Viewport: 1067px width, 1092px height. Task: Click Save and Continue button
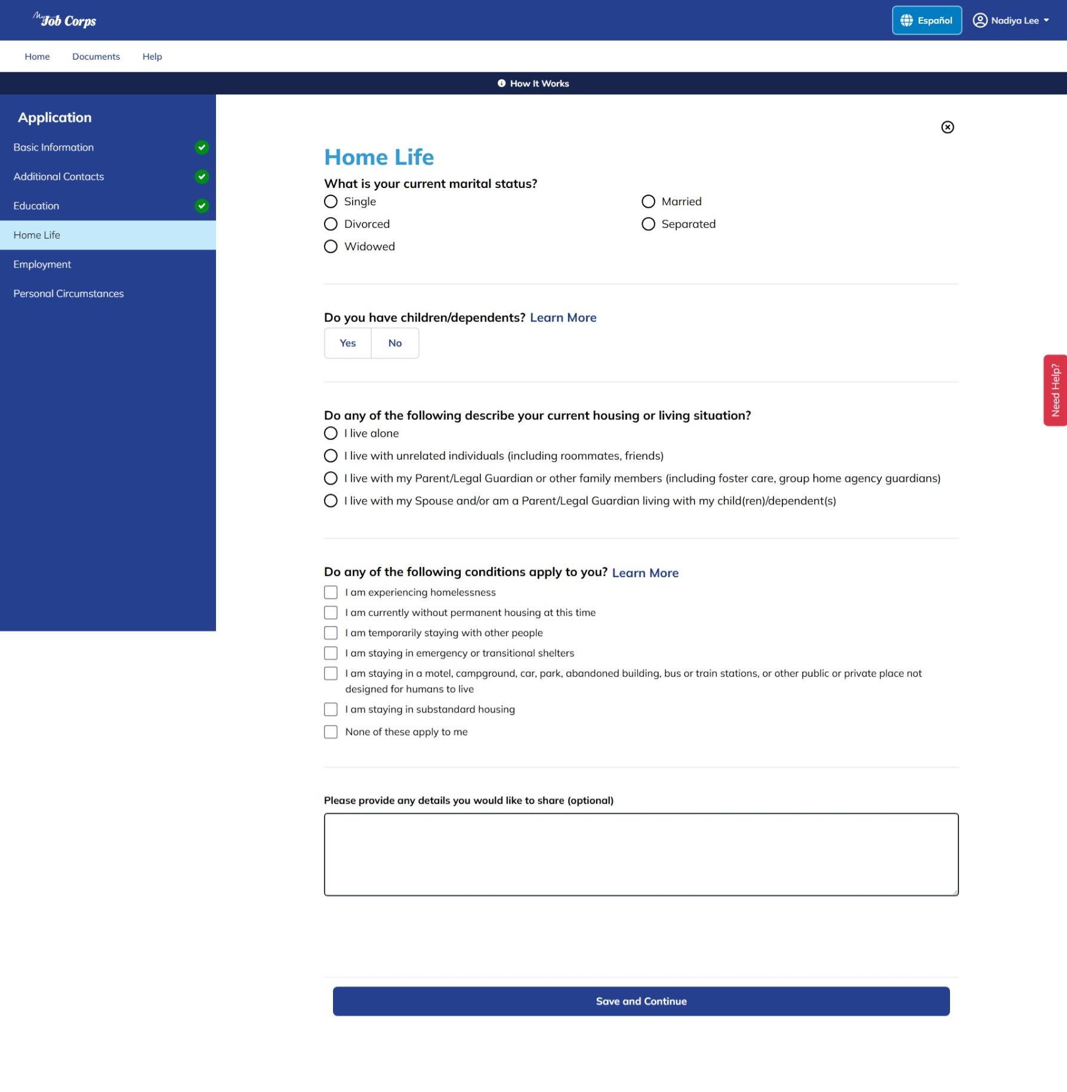click(642, 1001)
